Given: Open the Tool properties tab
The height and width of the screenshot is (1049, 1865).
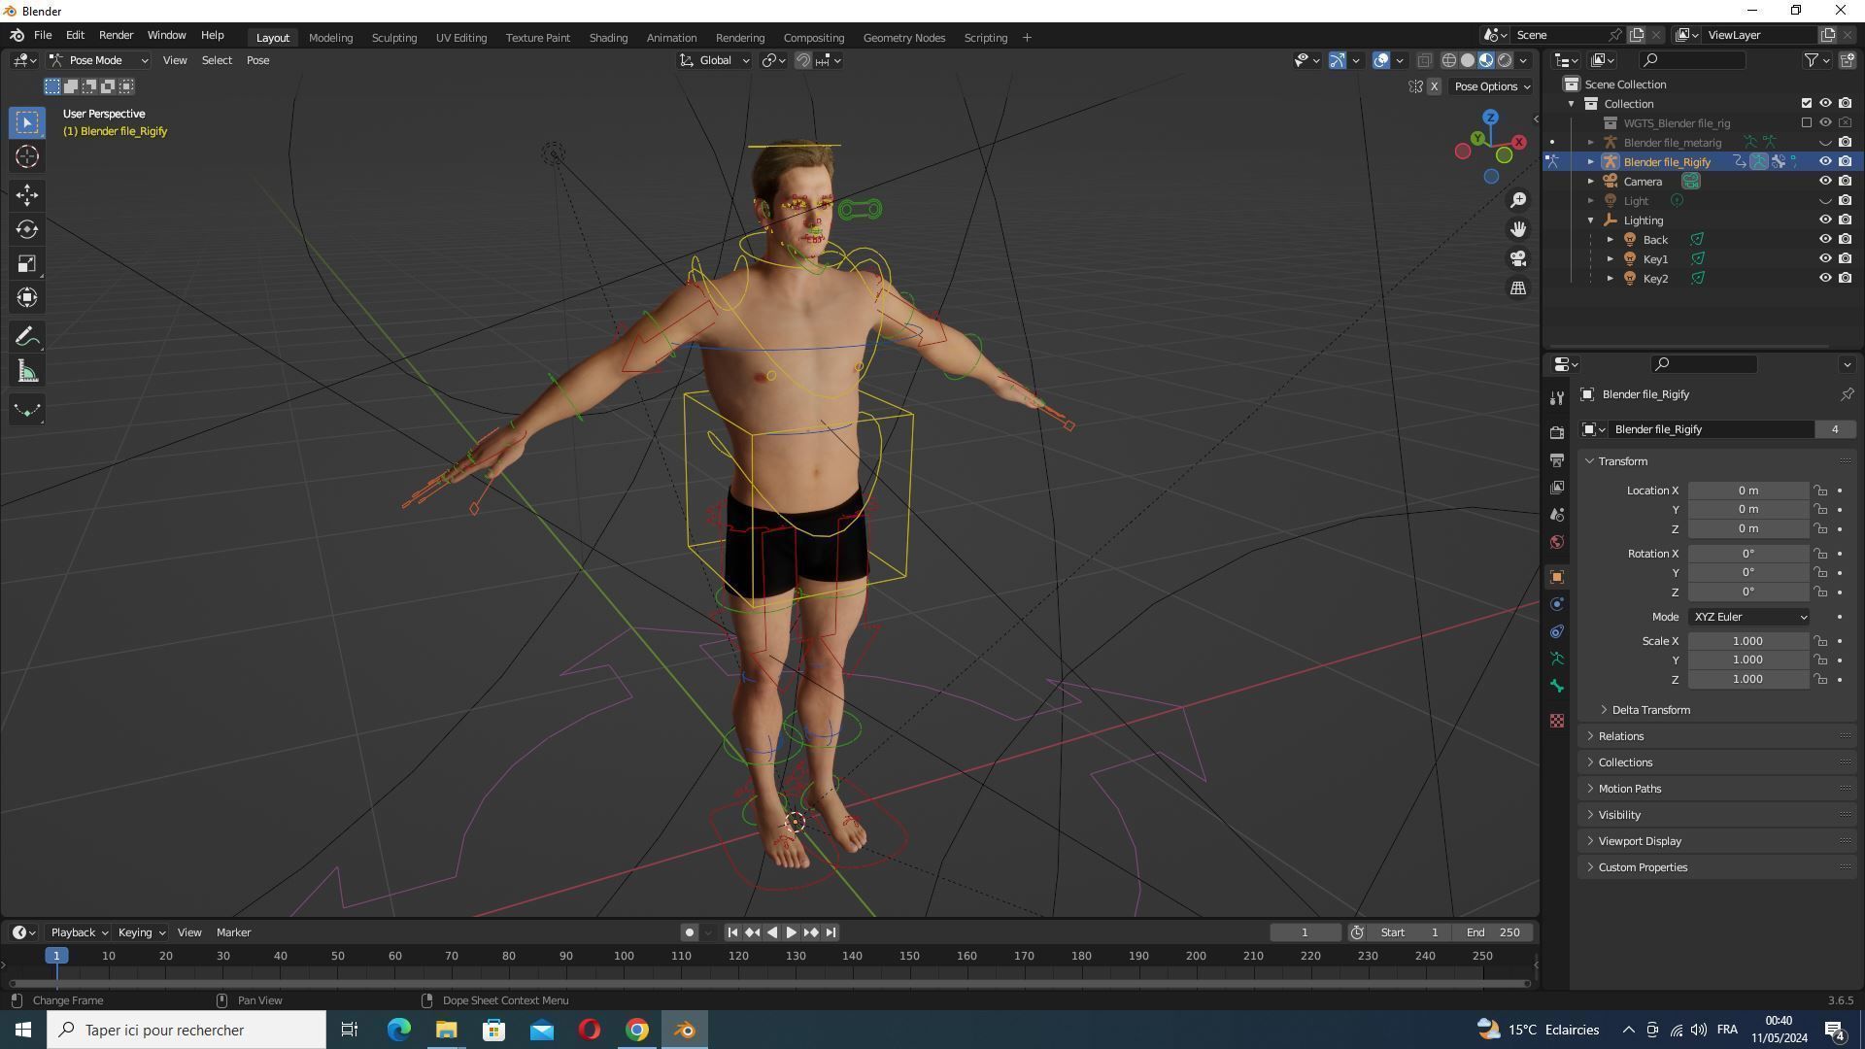Looking at the screenshot, I should [x=1557, y=398].
